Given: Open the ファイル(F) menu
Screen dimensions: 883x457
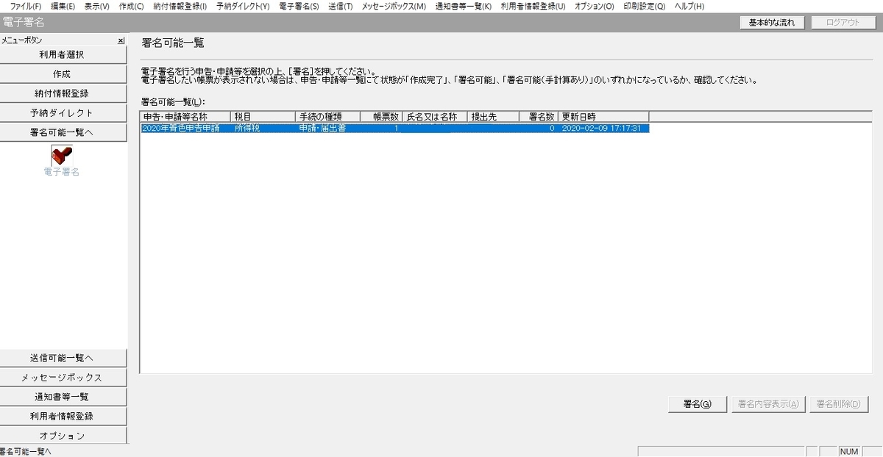Looking at the screenshot, I should tap(26, 6).
